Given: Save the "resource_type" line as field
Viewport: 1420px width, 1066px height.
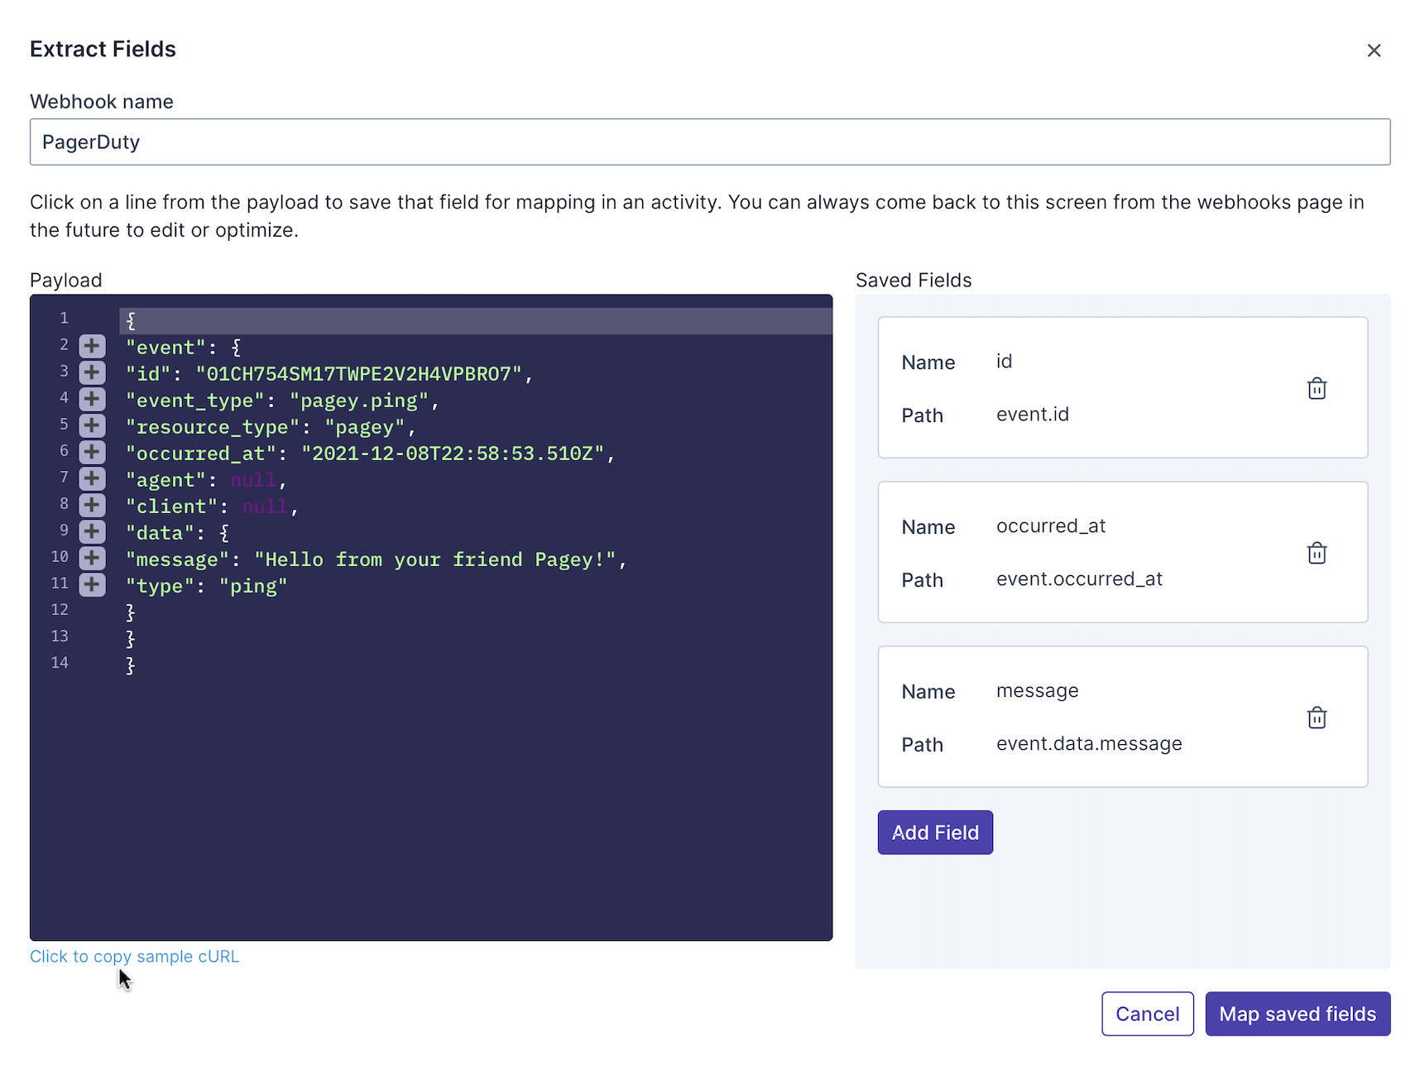Looking at the screenshot, I should pyautogui.click(x=92, y=425).
